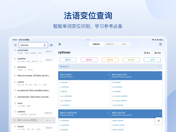Open options for Indicatif Présent table
Screen dimensions: 176x132
click(108, 75)
